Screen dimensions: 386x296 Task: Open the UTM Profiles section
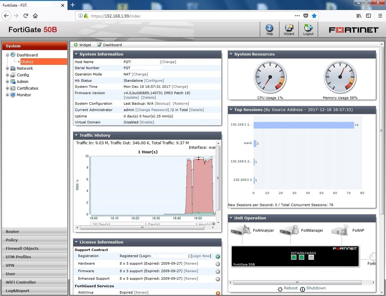coord(34,257)
